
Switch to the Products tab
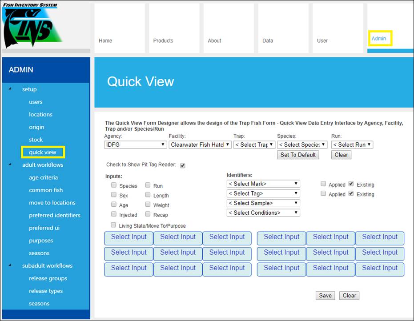click(x=163, y=40)
